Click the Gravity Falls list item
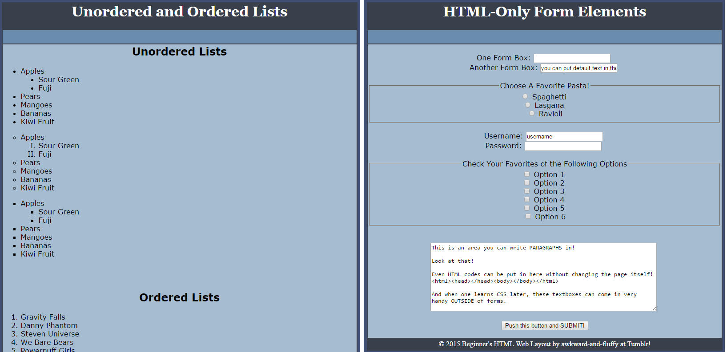This screenshot has width=727, height=352. [x=43, y=317]
